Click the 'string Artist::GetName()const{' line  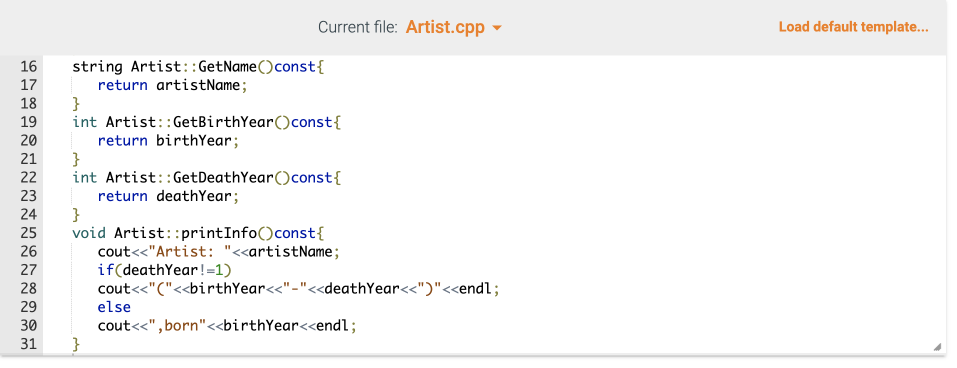click(198, 67)
